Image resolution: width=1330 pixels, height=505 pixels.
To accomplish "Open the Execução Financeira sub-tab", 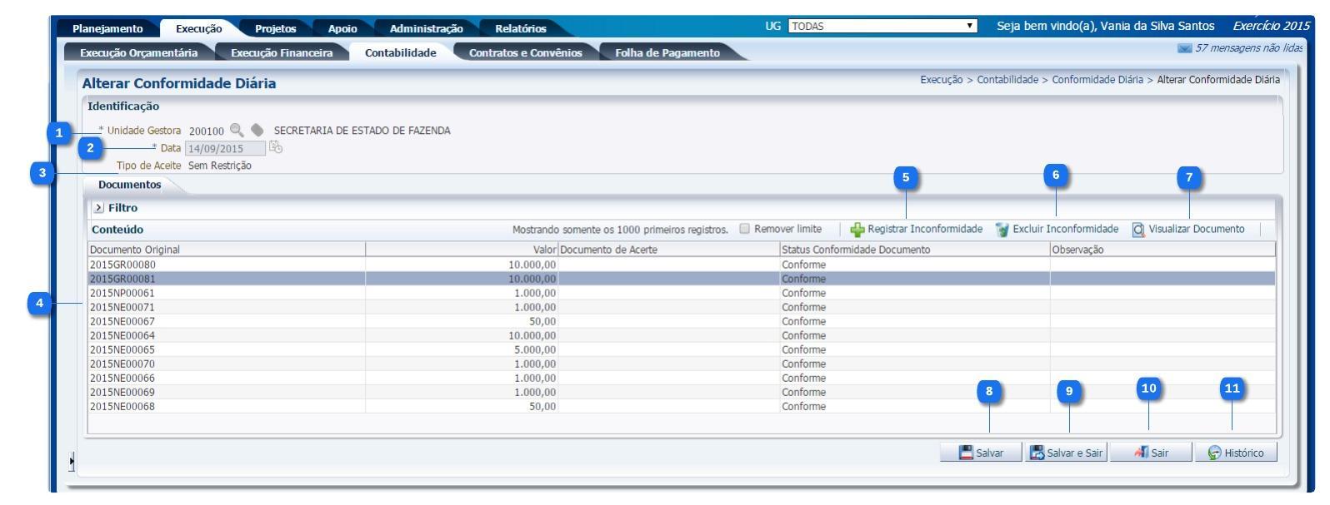I will coord(281,53).
